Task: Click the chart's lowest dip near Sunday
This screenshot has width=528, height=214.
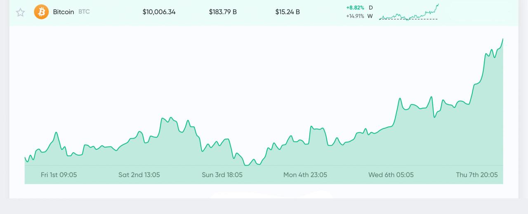Action: [247, 165]
